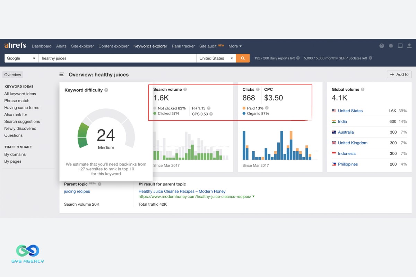Open the help question mark icon in header

point(382,46)
